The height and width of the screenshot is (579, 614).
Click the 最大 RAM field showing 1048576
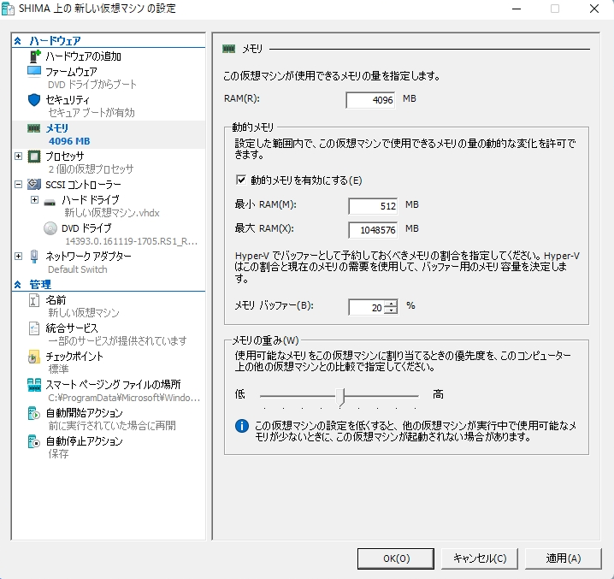point(373,229)
